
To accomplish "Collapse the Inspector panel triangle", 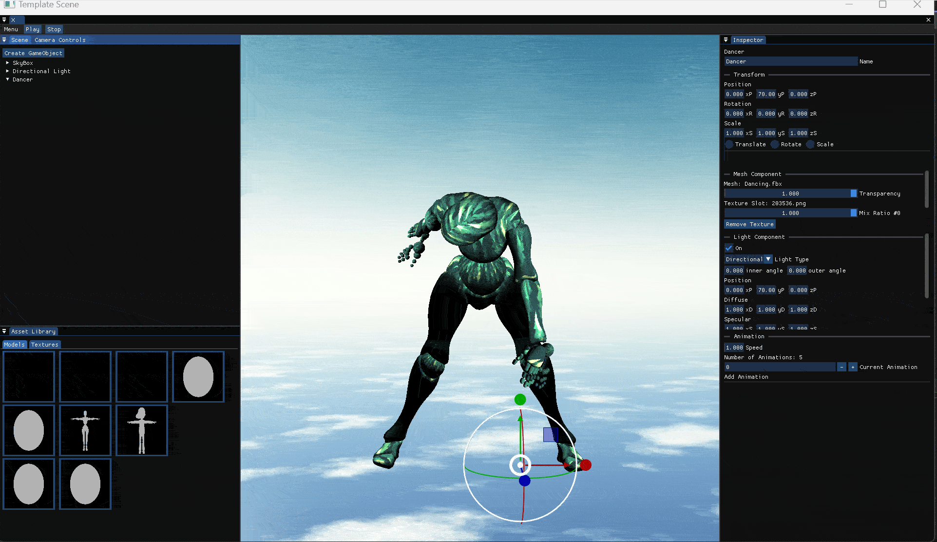I will pos(726,40).
